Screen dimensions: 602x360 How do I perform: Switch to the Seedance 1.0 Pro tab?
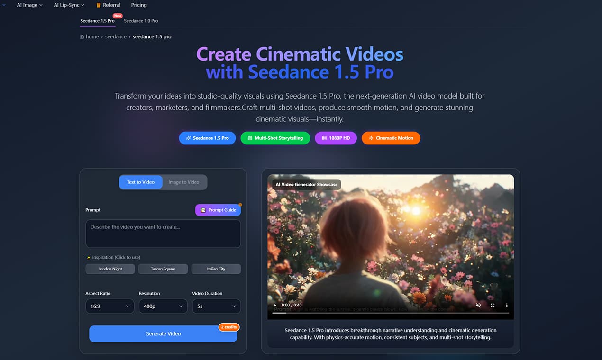pos(140,21)
